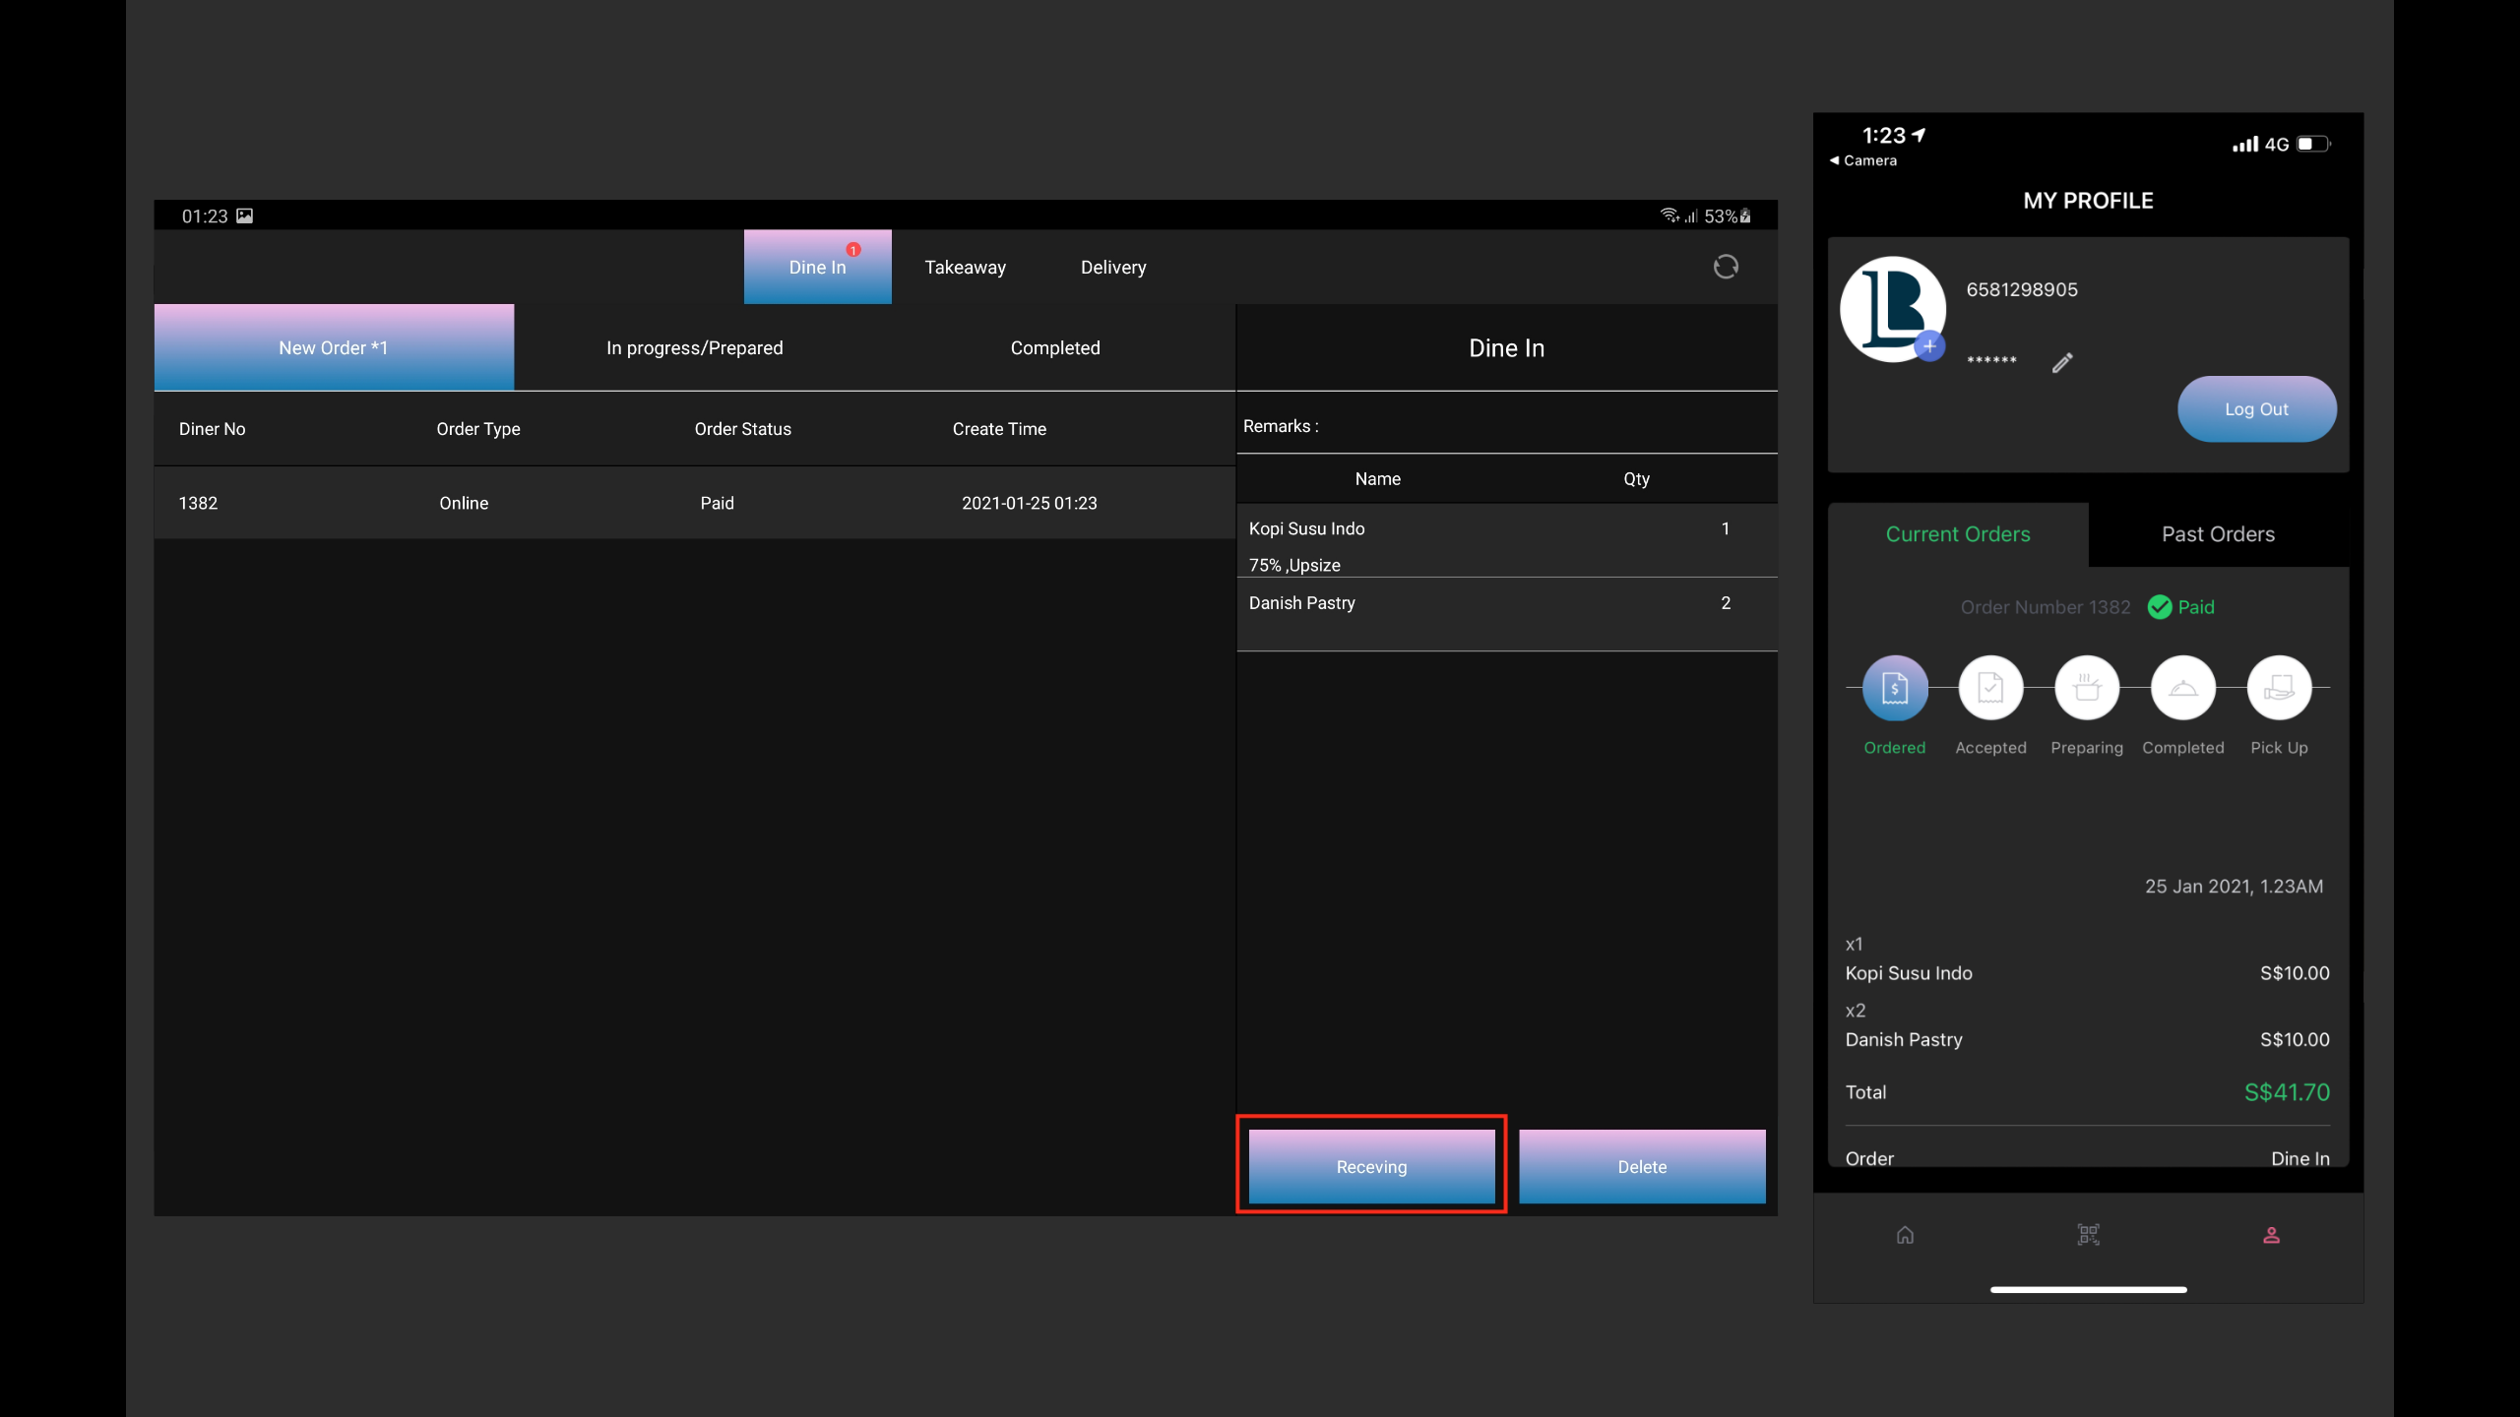2520x1417 pixels.
Task: Tap the pencil edit password icon
Action: coord(2062,363)
